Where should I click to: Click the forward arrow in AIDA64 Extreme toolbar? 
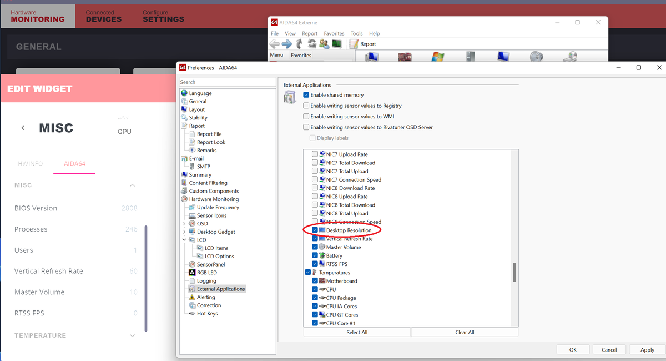286,43
